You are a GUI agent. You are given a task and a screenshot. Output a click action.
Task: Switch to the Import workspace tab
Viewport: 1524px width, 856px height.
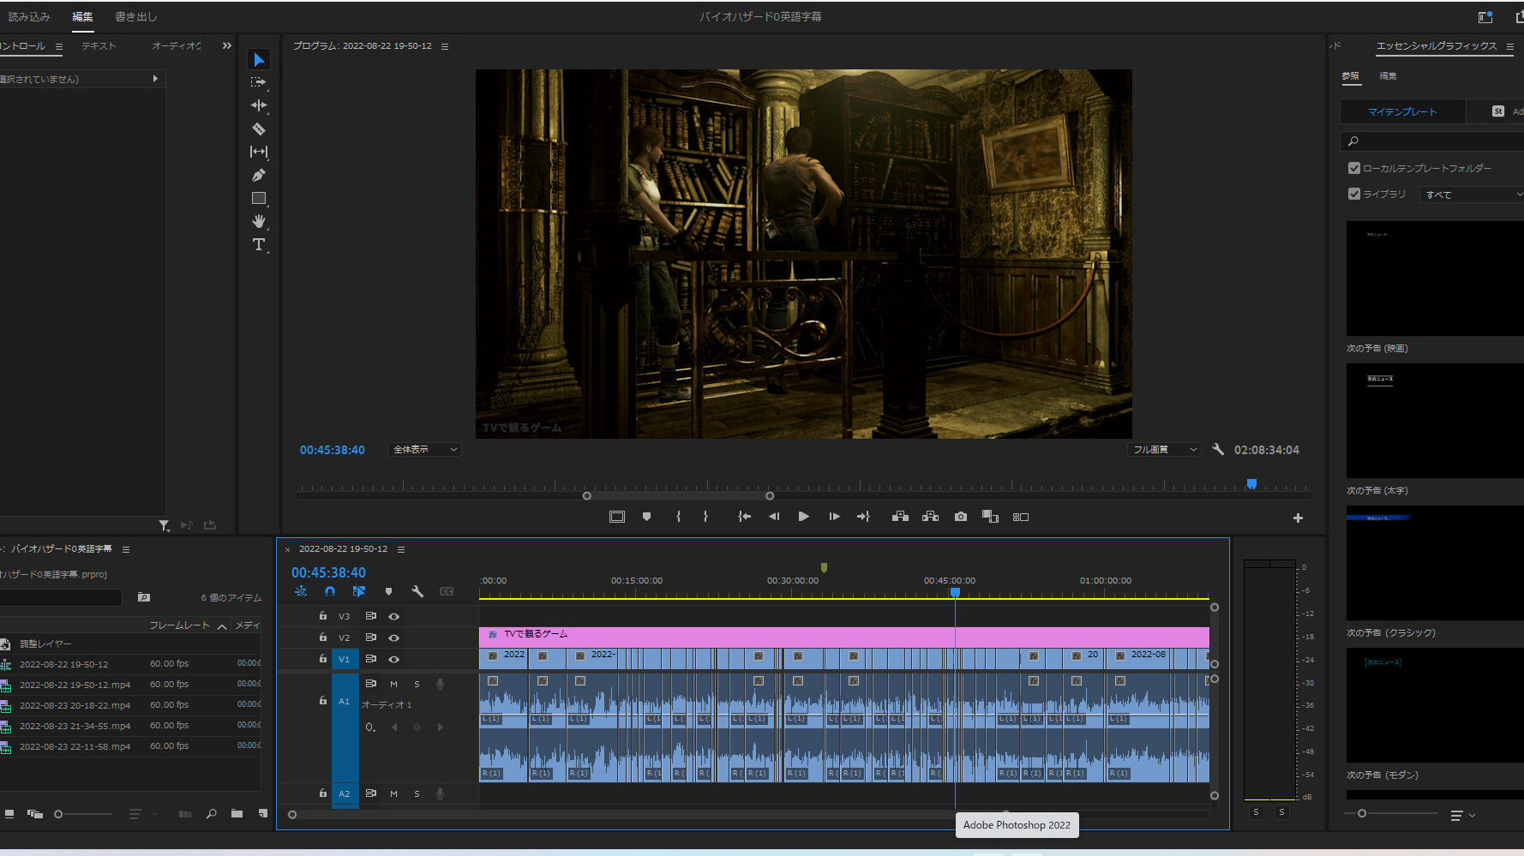point(29,16)
